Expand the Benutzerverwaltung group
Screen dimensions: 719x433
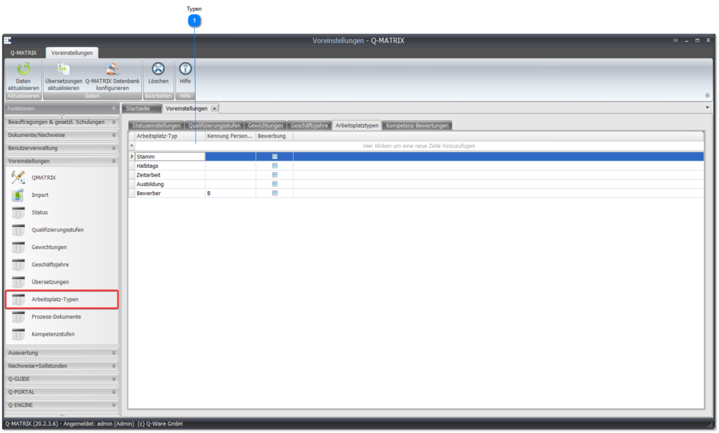click(x=114, y=148)
